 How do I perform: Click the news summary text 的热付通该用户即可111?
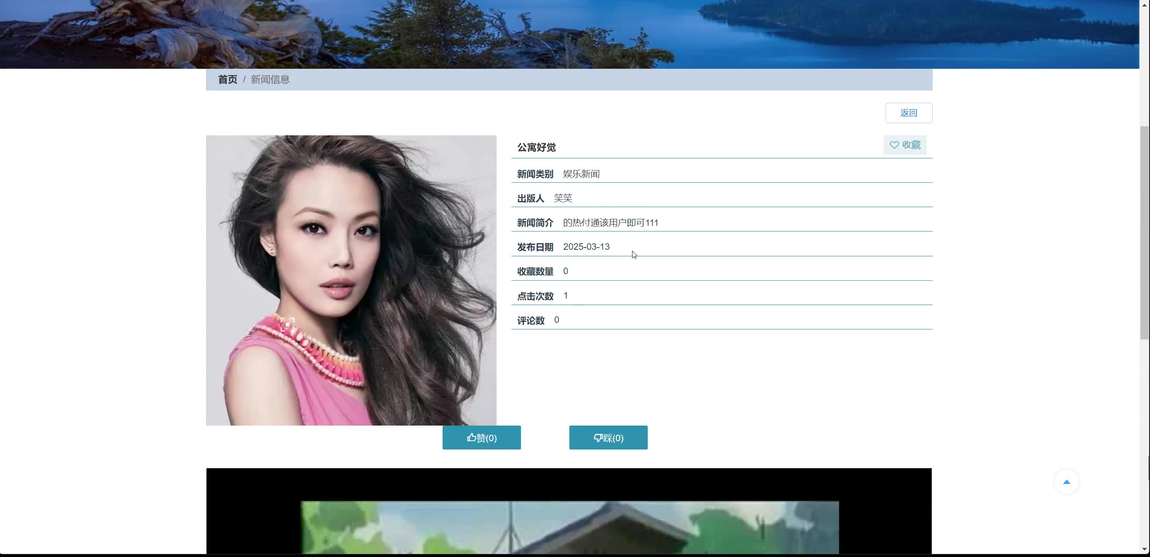pyautogui.click(x=610, y=222)
